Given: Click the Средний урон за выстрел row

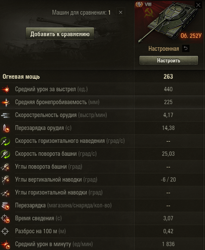Looking at the screenshot, I should point(103,90).
